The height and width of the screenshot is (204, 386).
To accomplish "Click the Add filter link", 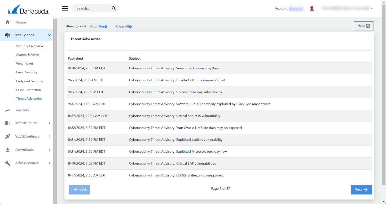I will [97, 26].
